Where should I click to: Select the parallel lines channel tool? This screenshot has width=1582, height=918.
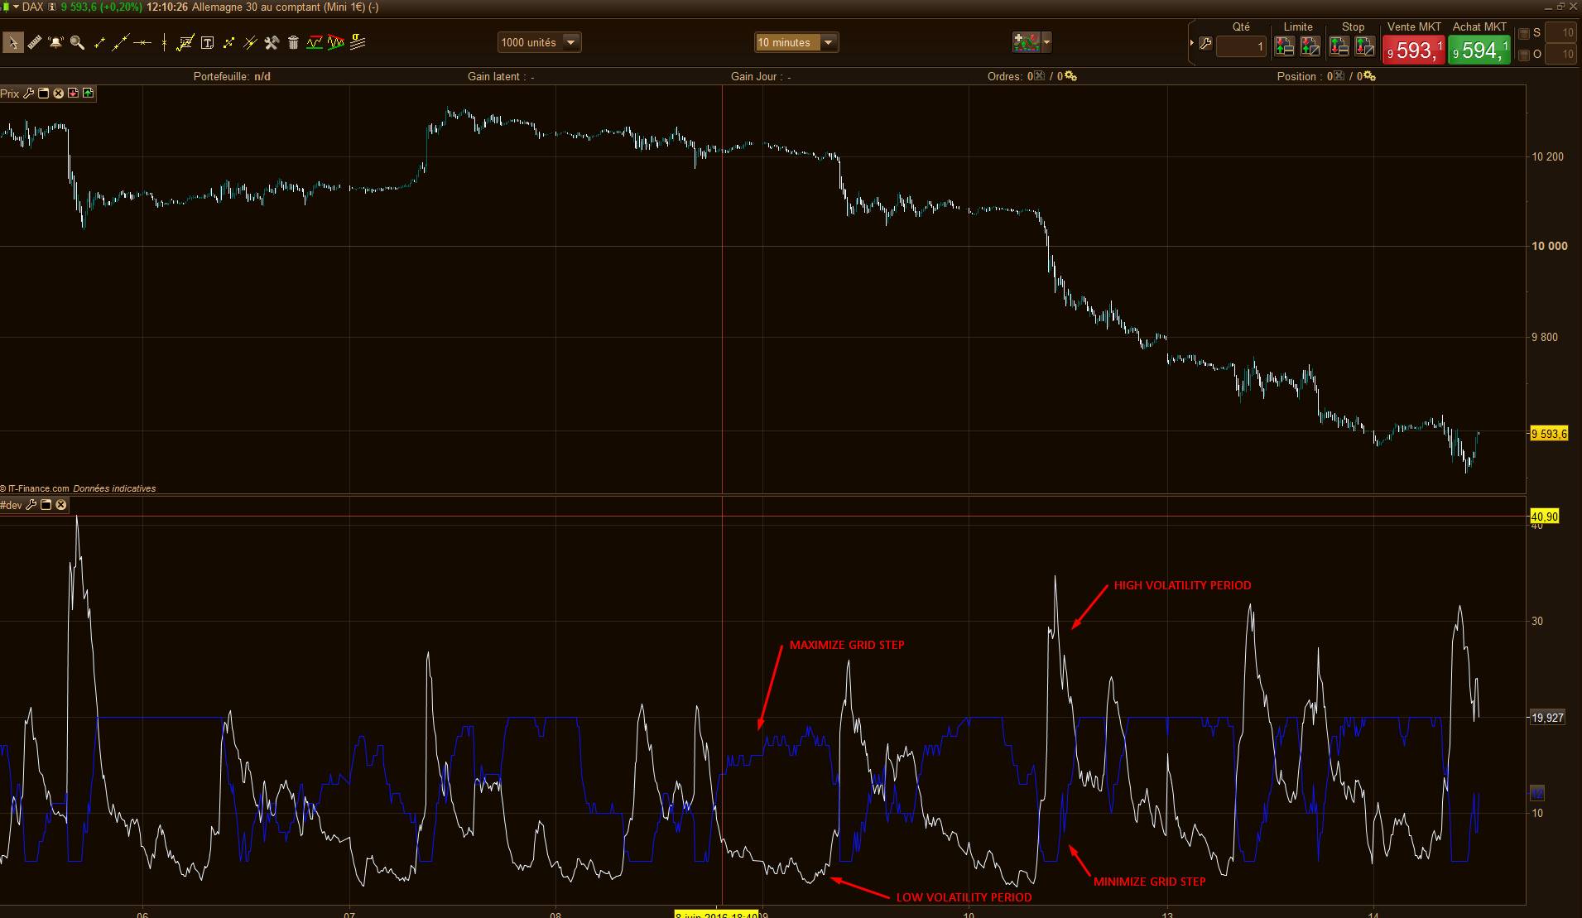(x=250, y=42)
